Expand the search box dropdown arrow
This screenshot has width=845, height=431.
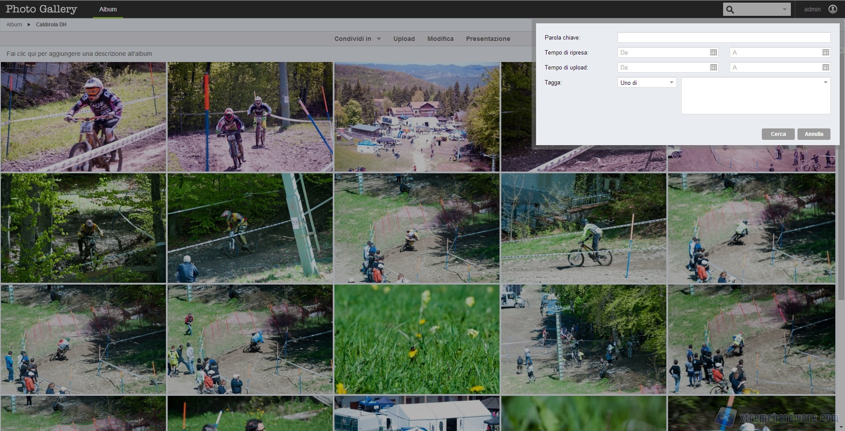click(x=784, y=9)
